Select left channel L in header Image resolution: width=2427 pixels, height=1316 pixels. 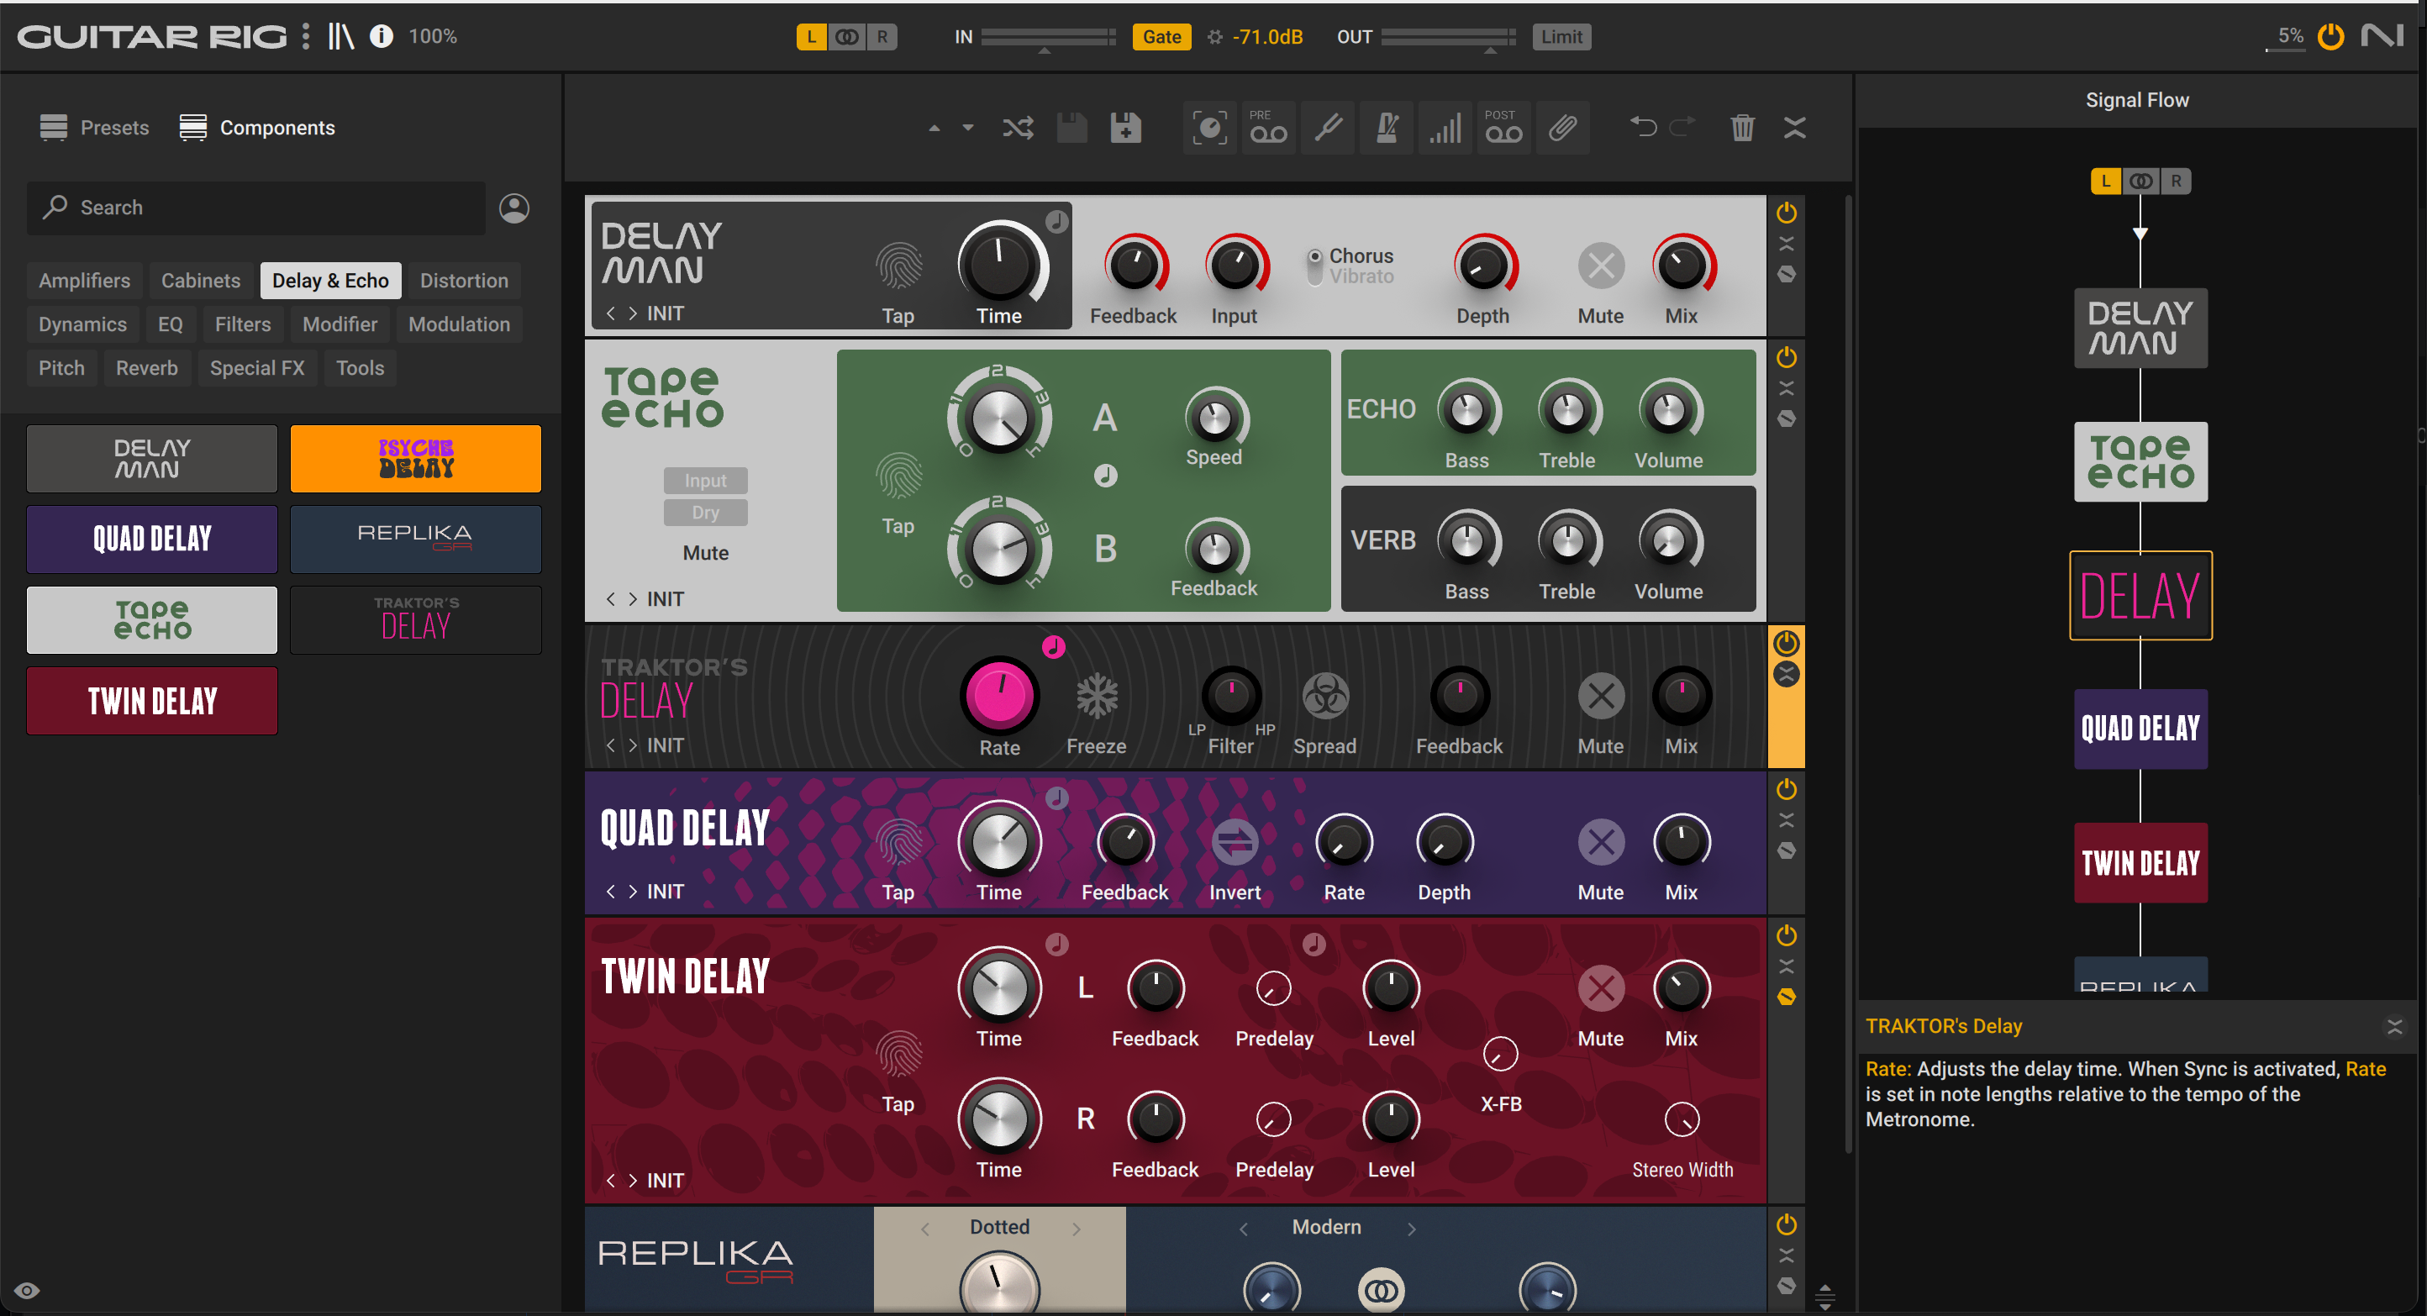(810, 36)
